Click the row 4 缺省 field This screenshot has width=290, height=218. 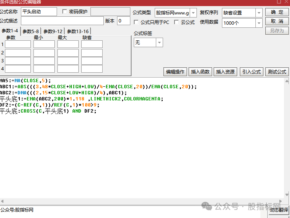click(92, 69)
